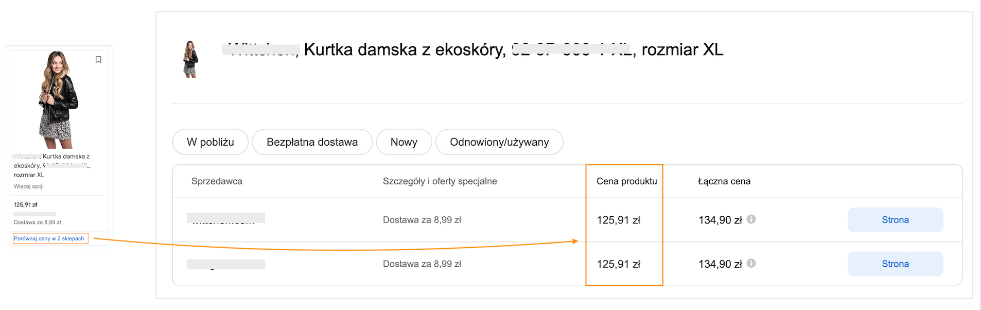Click "Szczegóły i oferty specjalne" column header
The width and height of the screenshot is (981, 310).
tap(440, 181)
